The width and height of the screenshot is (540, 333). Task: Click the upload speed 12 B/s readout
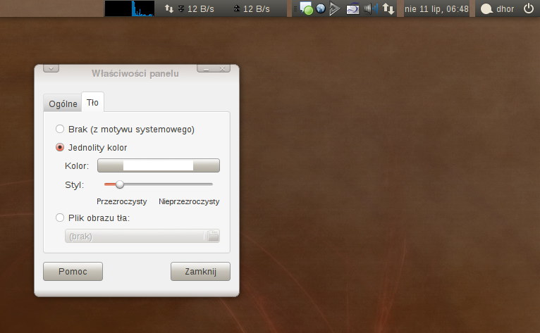[x=256, y=9]
